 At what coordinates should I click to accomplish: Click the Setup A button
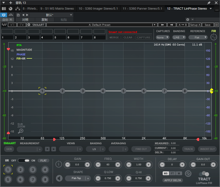pos(195,25)
